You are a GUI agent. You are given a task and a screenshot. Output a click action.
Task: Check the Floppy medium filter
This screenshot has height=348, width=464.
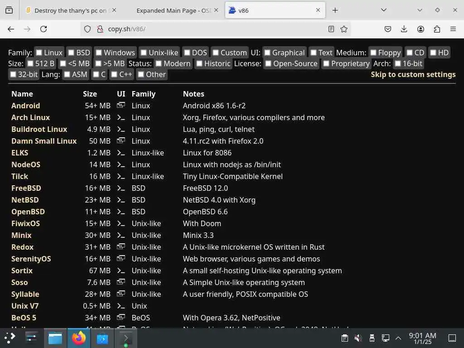373,53
